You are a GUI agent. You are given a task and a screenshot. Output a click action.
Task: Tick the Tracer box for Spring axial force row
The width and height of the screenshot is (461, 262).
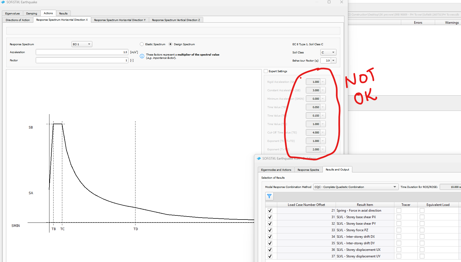point(399,211)
